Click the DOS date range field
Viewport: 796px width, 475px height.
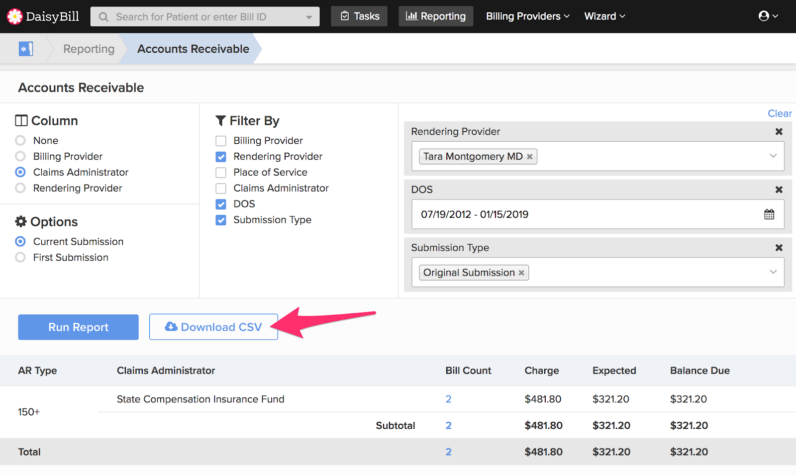[x=598, y=214]
